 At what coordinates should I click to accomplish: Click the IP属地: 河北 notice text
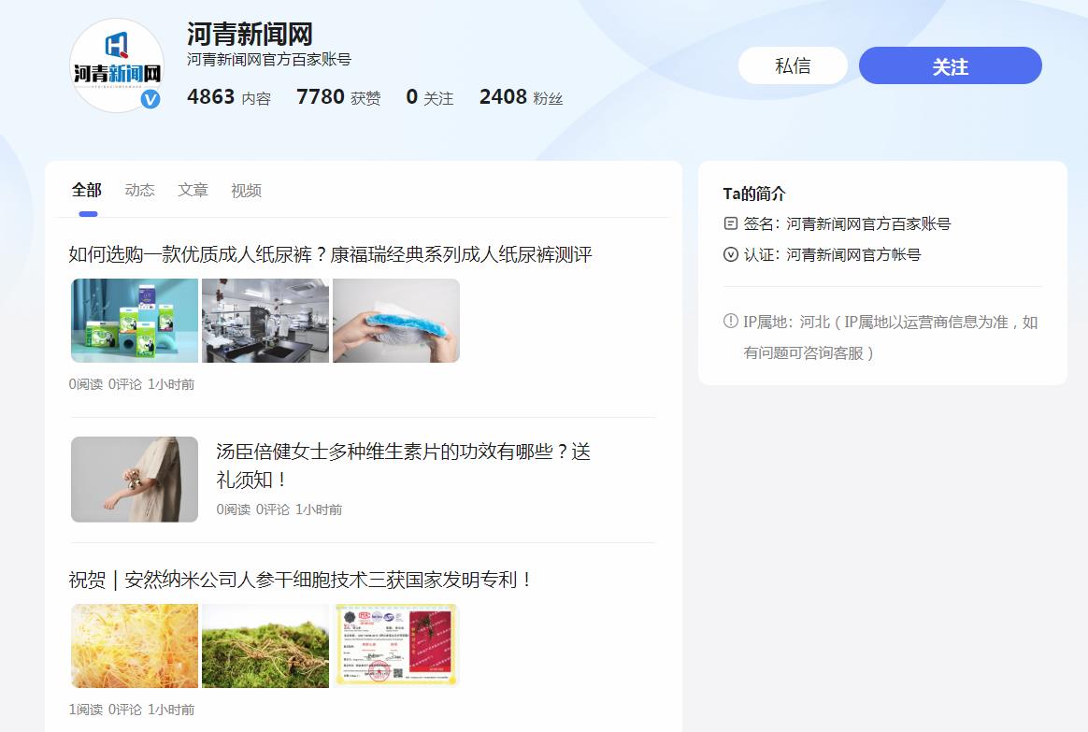click(890, 337)
